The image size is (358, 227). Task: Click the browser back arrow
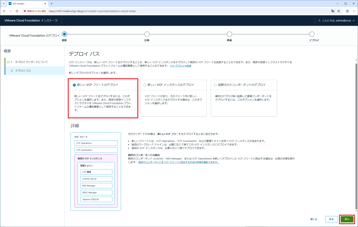click(4, 11)
